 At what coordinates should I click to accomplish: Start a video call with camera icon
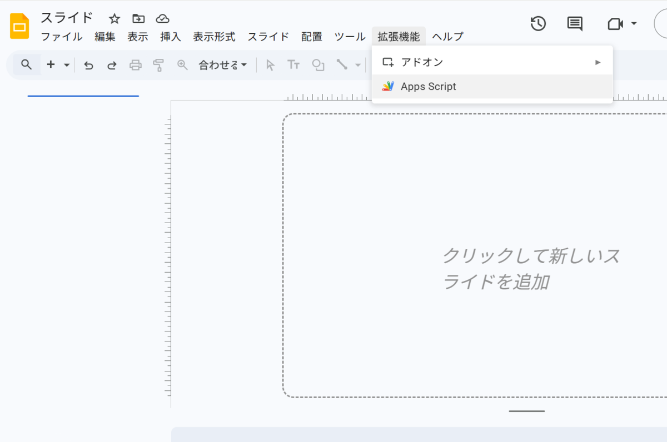[x=615, y=24]
